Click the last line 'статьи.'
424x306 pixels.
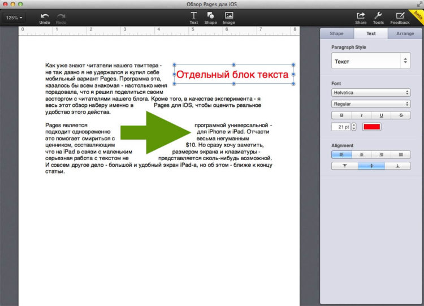[x=55, y=171]
